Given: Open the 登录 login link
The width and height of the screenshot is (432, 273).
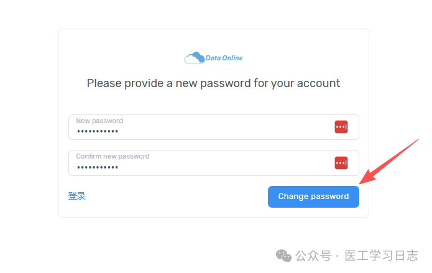Looking at the screenshot, I should click(x=76, y=196).
